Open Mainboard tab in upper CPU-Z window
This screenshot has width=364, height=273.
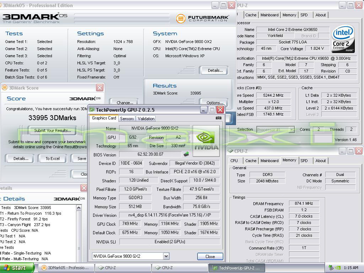click(x=269, y=15)
